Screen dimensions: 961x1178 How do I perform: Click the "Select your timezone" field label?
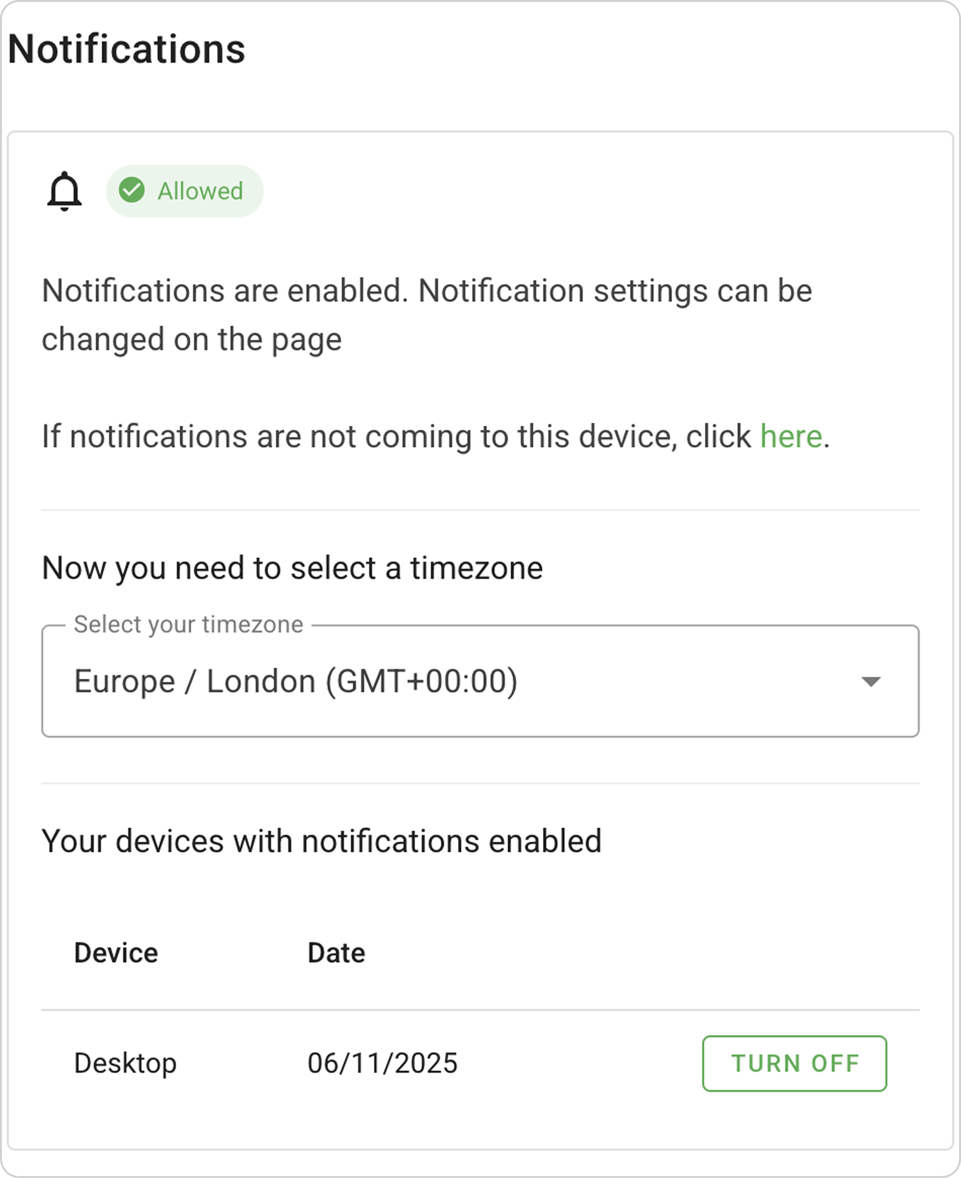[x=188, y=625]
